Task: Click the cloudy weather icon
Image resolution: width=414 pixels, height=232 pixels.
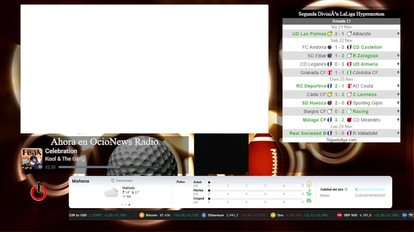Action: click(x=111, y=192)
